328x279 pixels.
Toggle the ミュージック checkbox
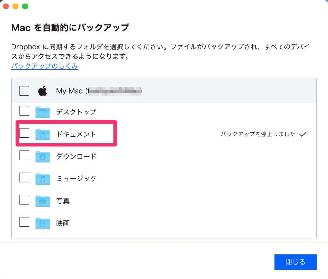click(x=24, y=177)
